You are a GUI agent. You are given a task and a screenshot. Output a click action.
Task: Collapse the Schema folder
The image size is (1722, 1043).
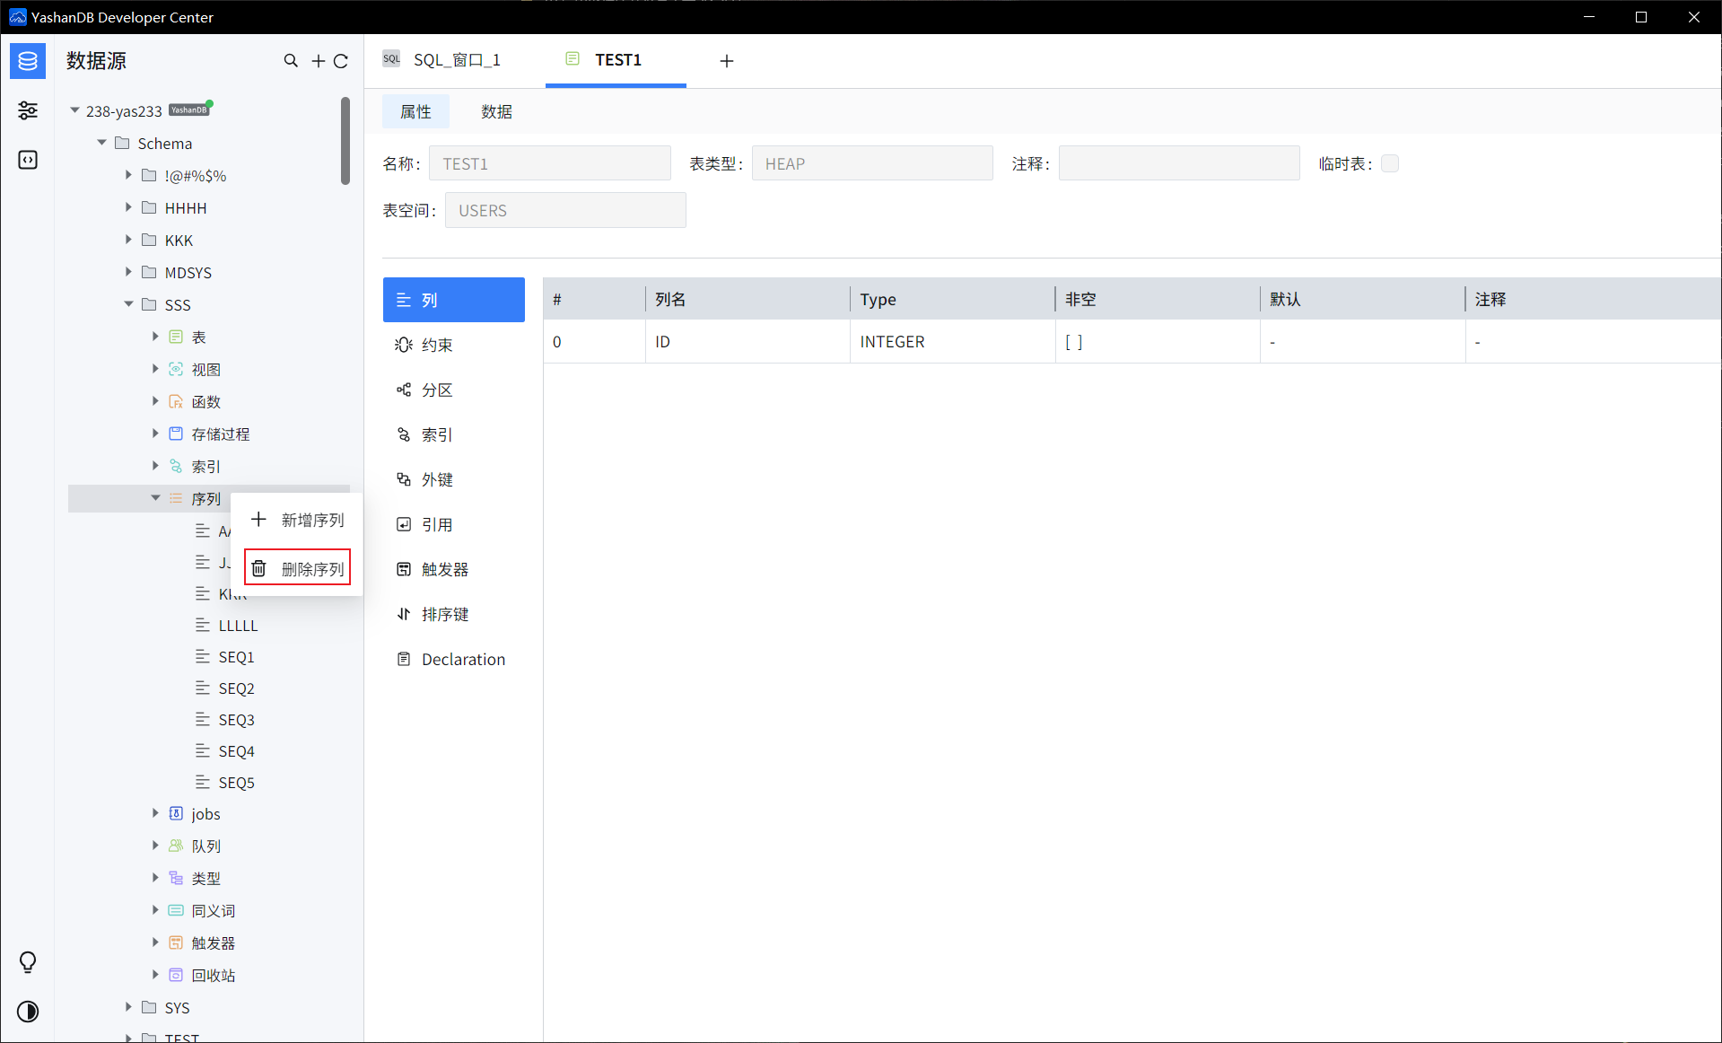[x=101, y=143]
